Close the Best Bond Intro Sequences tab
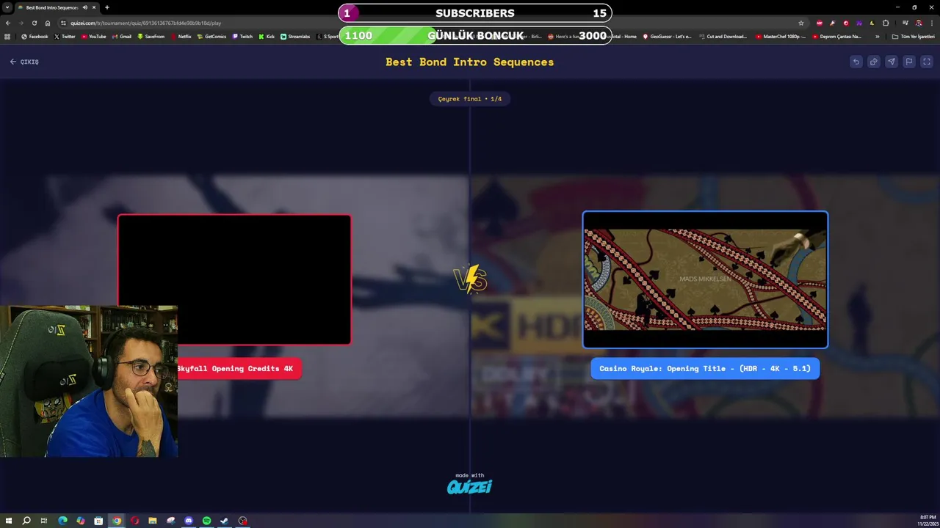The height and width of the screenshot is (528, 940). pos(94,7)
